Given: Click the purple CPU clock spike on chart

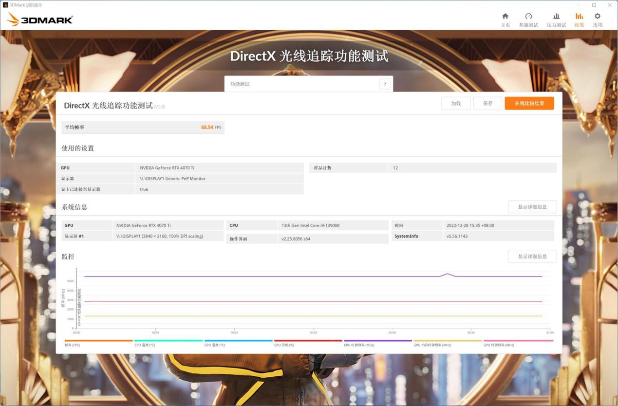Looking at the screenshot, I should (448, 274).
